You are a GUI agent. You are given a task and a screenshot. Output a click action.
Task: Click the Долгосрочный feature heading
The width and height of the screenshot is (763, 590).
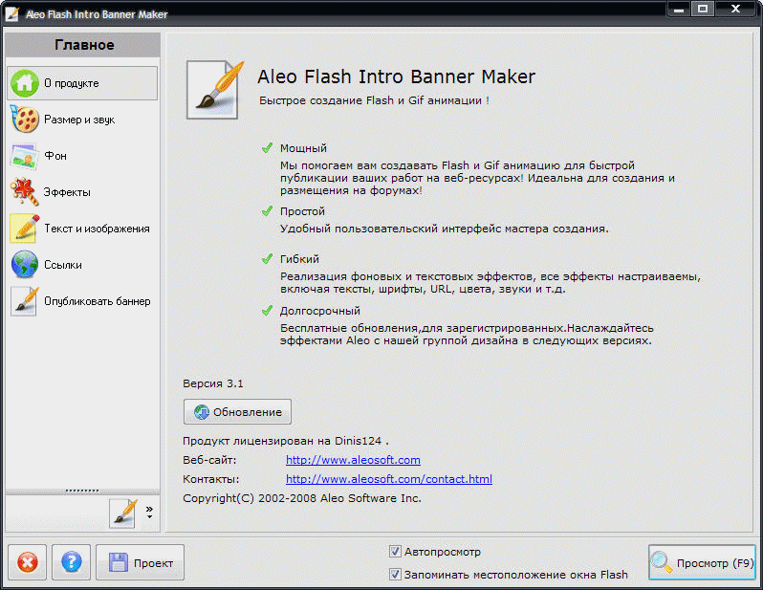click(319, 311)
